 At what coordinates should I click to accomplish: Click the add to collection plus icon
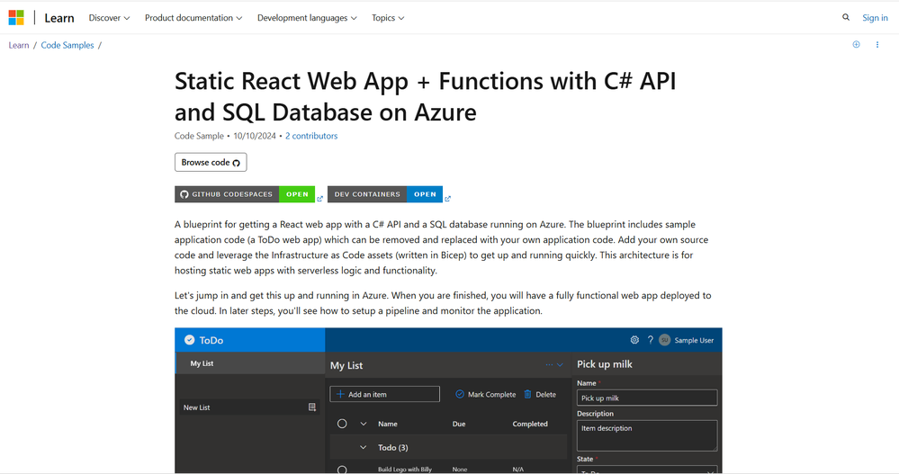tap(856, 45)
